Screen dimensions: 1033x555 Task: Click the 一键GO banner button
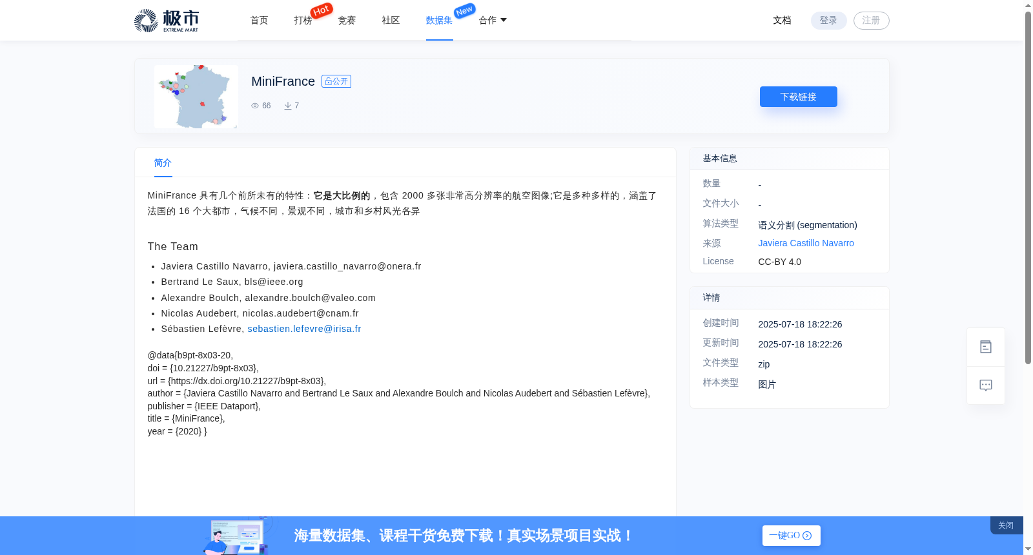(x=792, y=536)
